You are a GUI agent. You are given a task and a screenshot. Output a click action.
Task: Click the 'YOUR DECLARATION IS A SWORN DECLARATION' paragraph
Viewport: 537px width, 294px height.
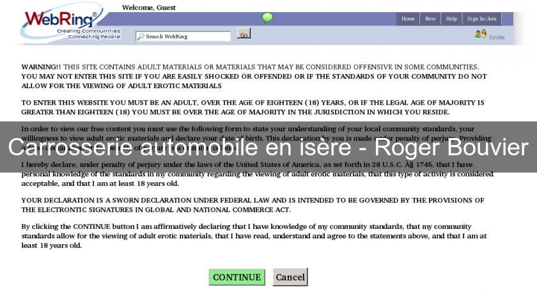point(253,205)
